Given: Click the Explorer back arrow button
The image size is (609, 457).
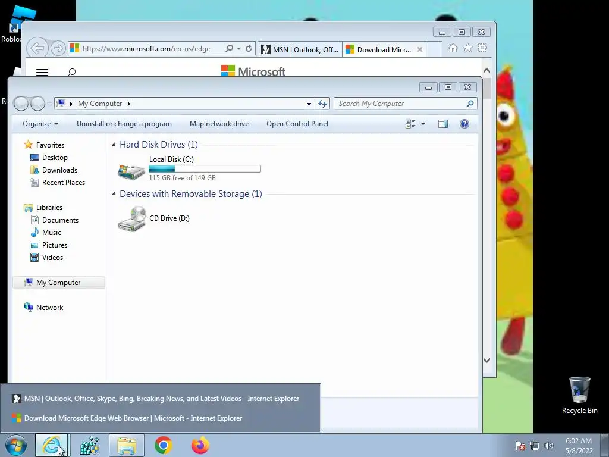Looking at the screenshot, I should pyautogui.click(x=21, y=104).
